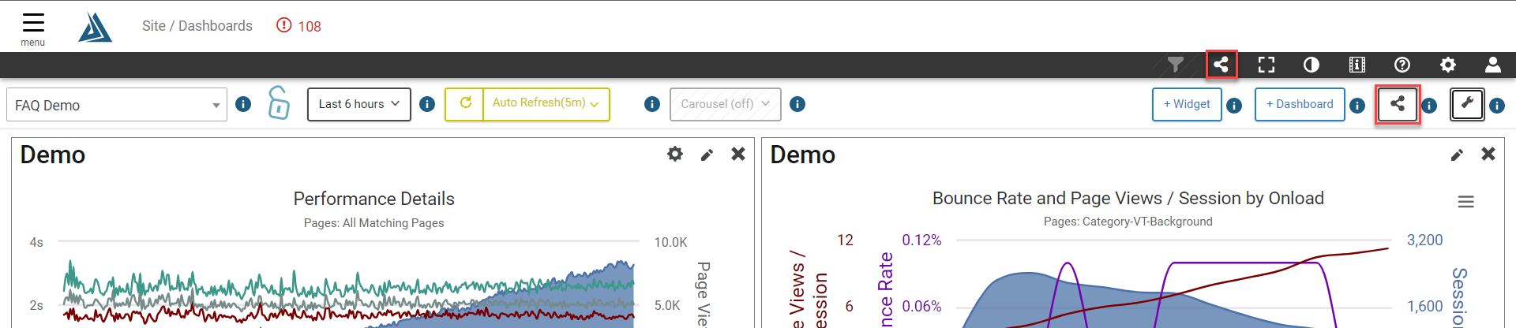Click 'Pages: Category-VT-Background' subtitle

point(1128,222)
